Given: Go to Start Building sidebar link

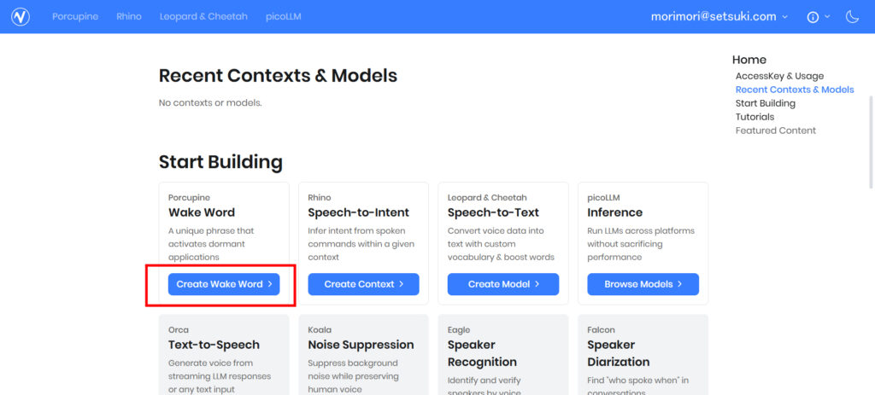Looking at the screenshot, I should click(765, 103).
